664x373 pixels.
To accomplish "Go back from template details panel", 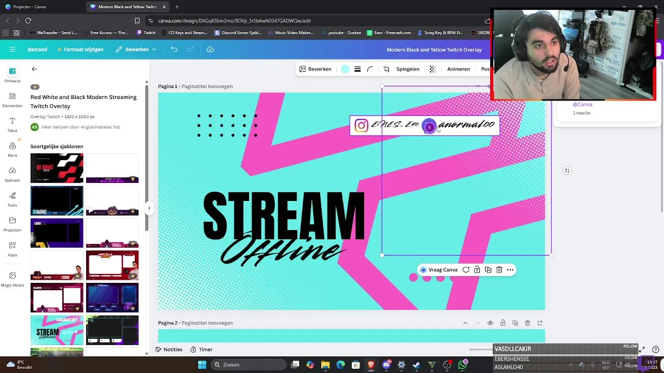I will point(34,69).
